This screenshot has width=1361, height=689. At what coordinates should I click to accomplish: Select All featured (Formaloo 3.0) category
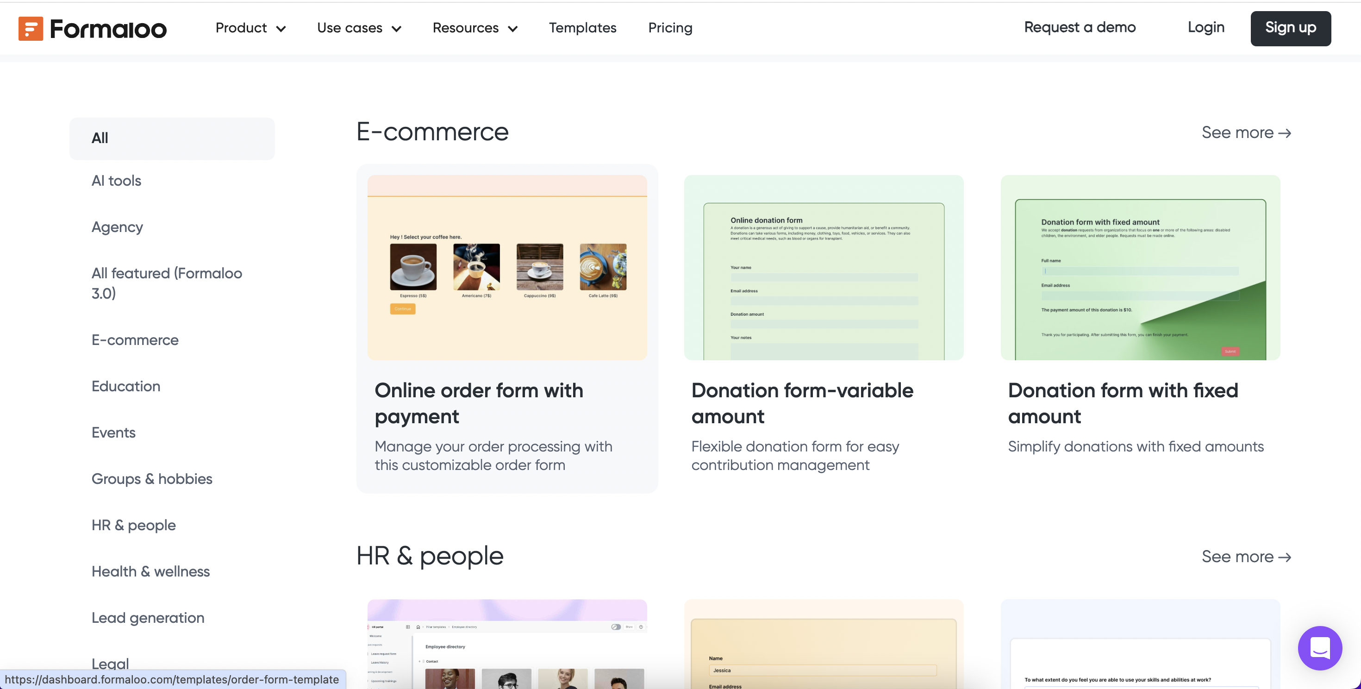click(167, 283)
